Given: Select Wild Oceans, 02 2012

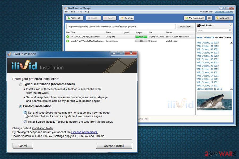Looking at the screenshot, I should 207,69.
